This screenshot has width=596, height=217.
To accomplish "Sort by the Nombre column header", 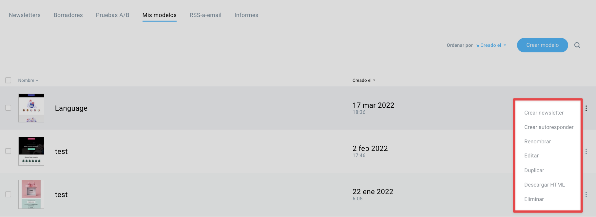I will (28, 80).
